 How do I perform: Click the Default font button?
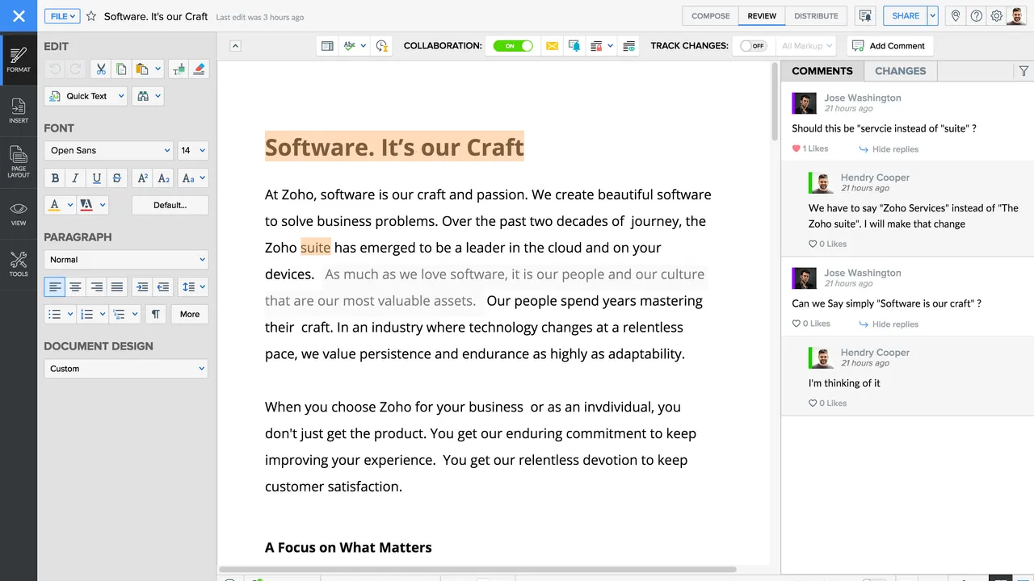(x=170, y=205)
